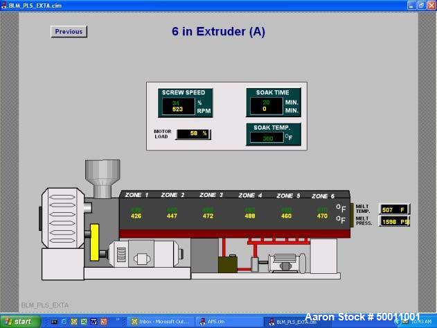The width and height of the screenshot is (437, 328).
Task: Launch Internet Explorer from quick launch
Action: [64, 322]
